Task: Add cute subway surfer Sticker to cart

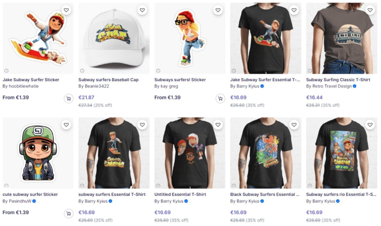Action: click(69, 214)
